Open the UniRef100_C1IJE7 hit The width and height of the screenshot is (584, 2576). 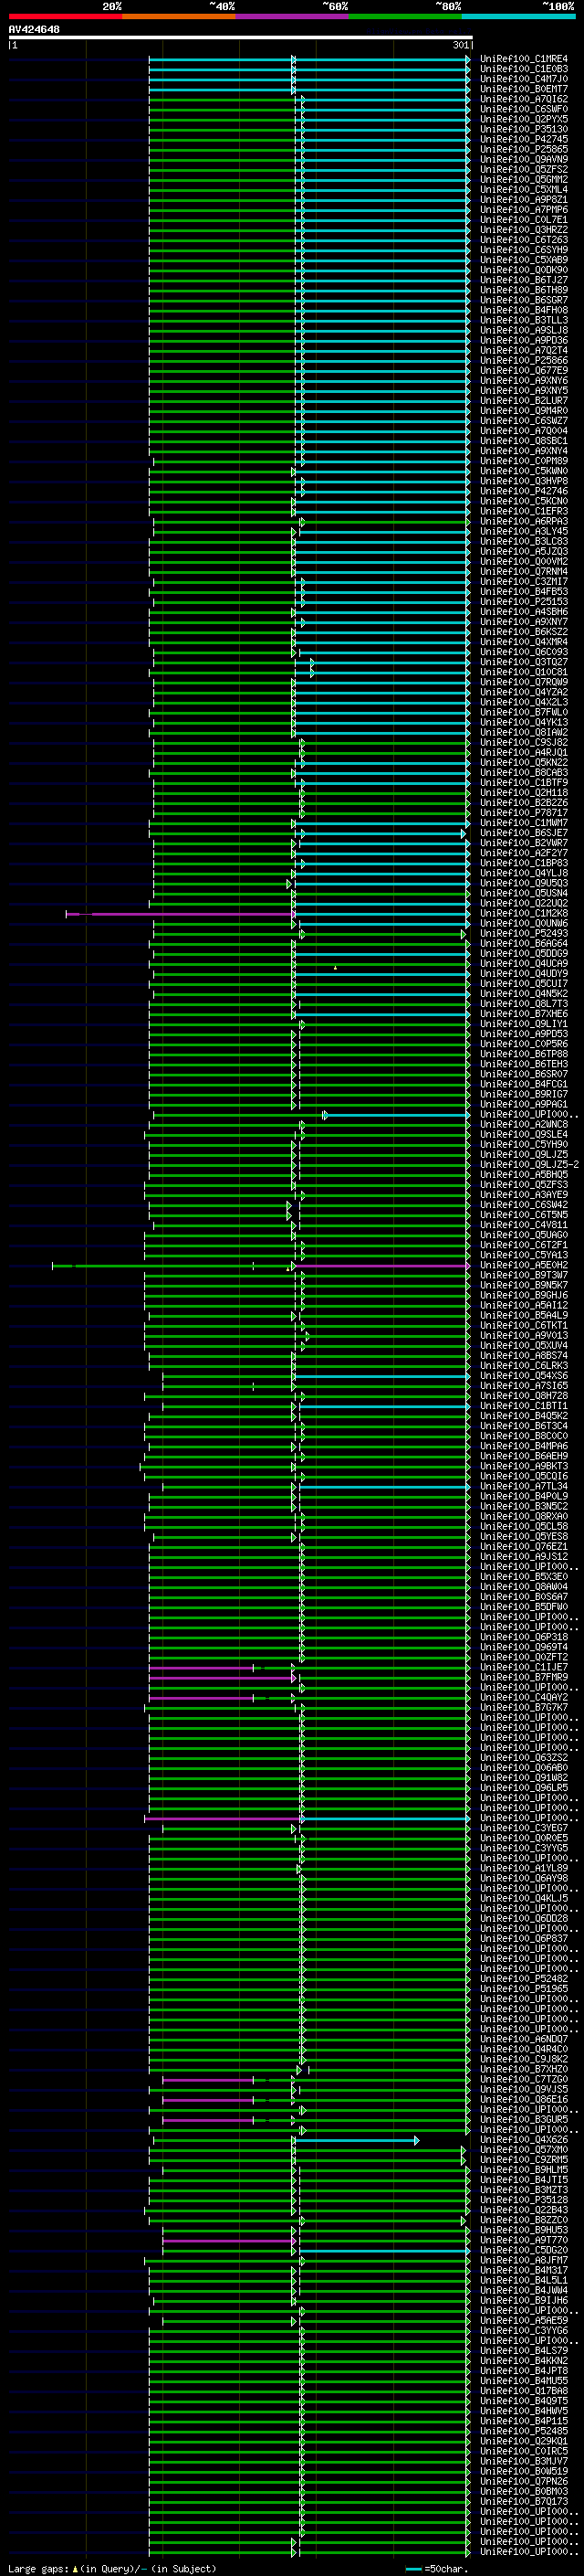[524, 1667]
